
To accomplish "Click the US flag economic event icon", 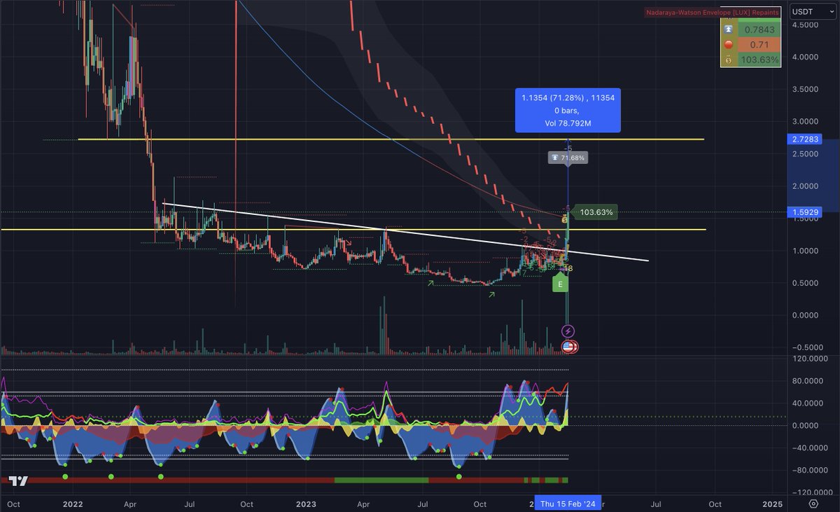I will 568,346.
